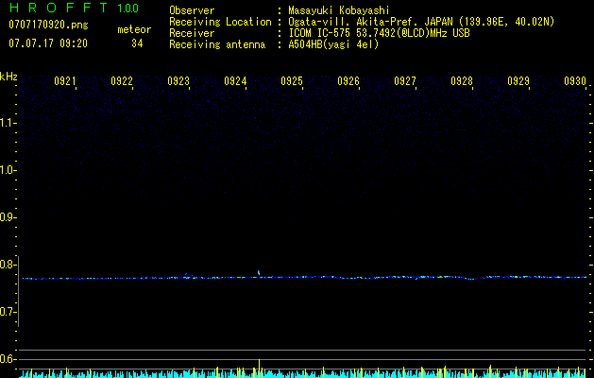Click observer name Masayuki Kobayashi
Image resolution: width=594 pixels, height=378 pixels.
(x=338, y=10)
